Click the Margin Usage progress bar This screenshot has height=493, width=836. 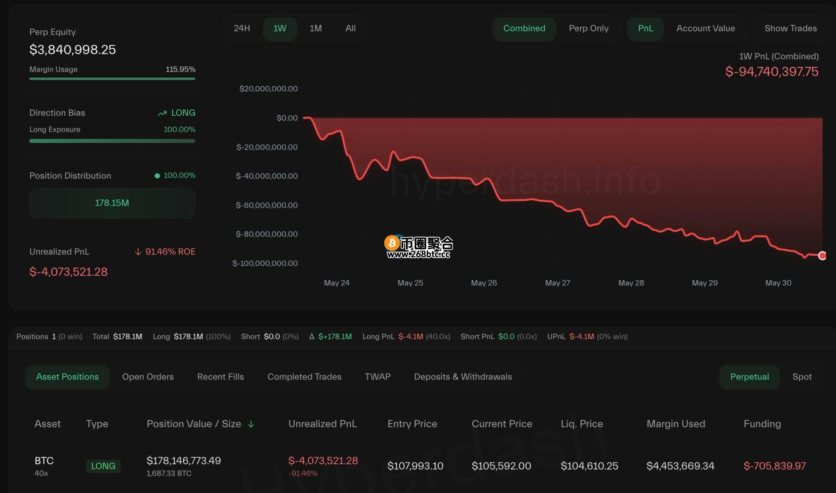coord(112,79)
